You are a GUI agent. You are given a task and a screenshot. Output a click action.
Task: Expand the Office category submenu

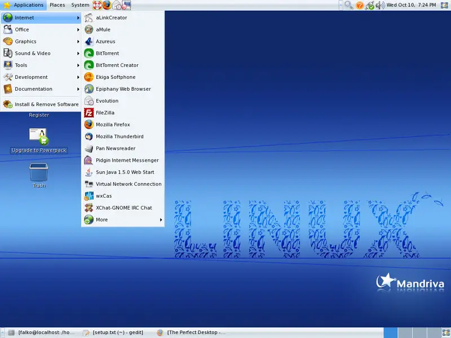pos(22,30)
